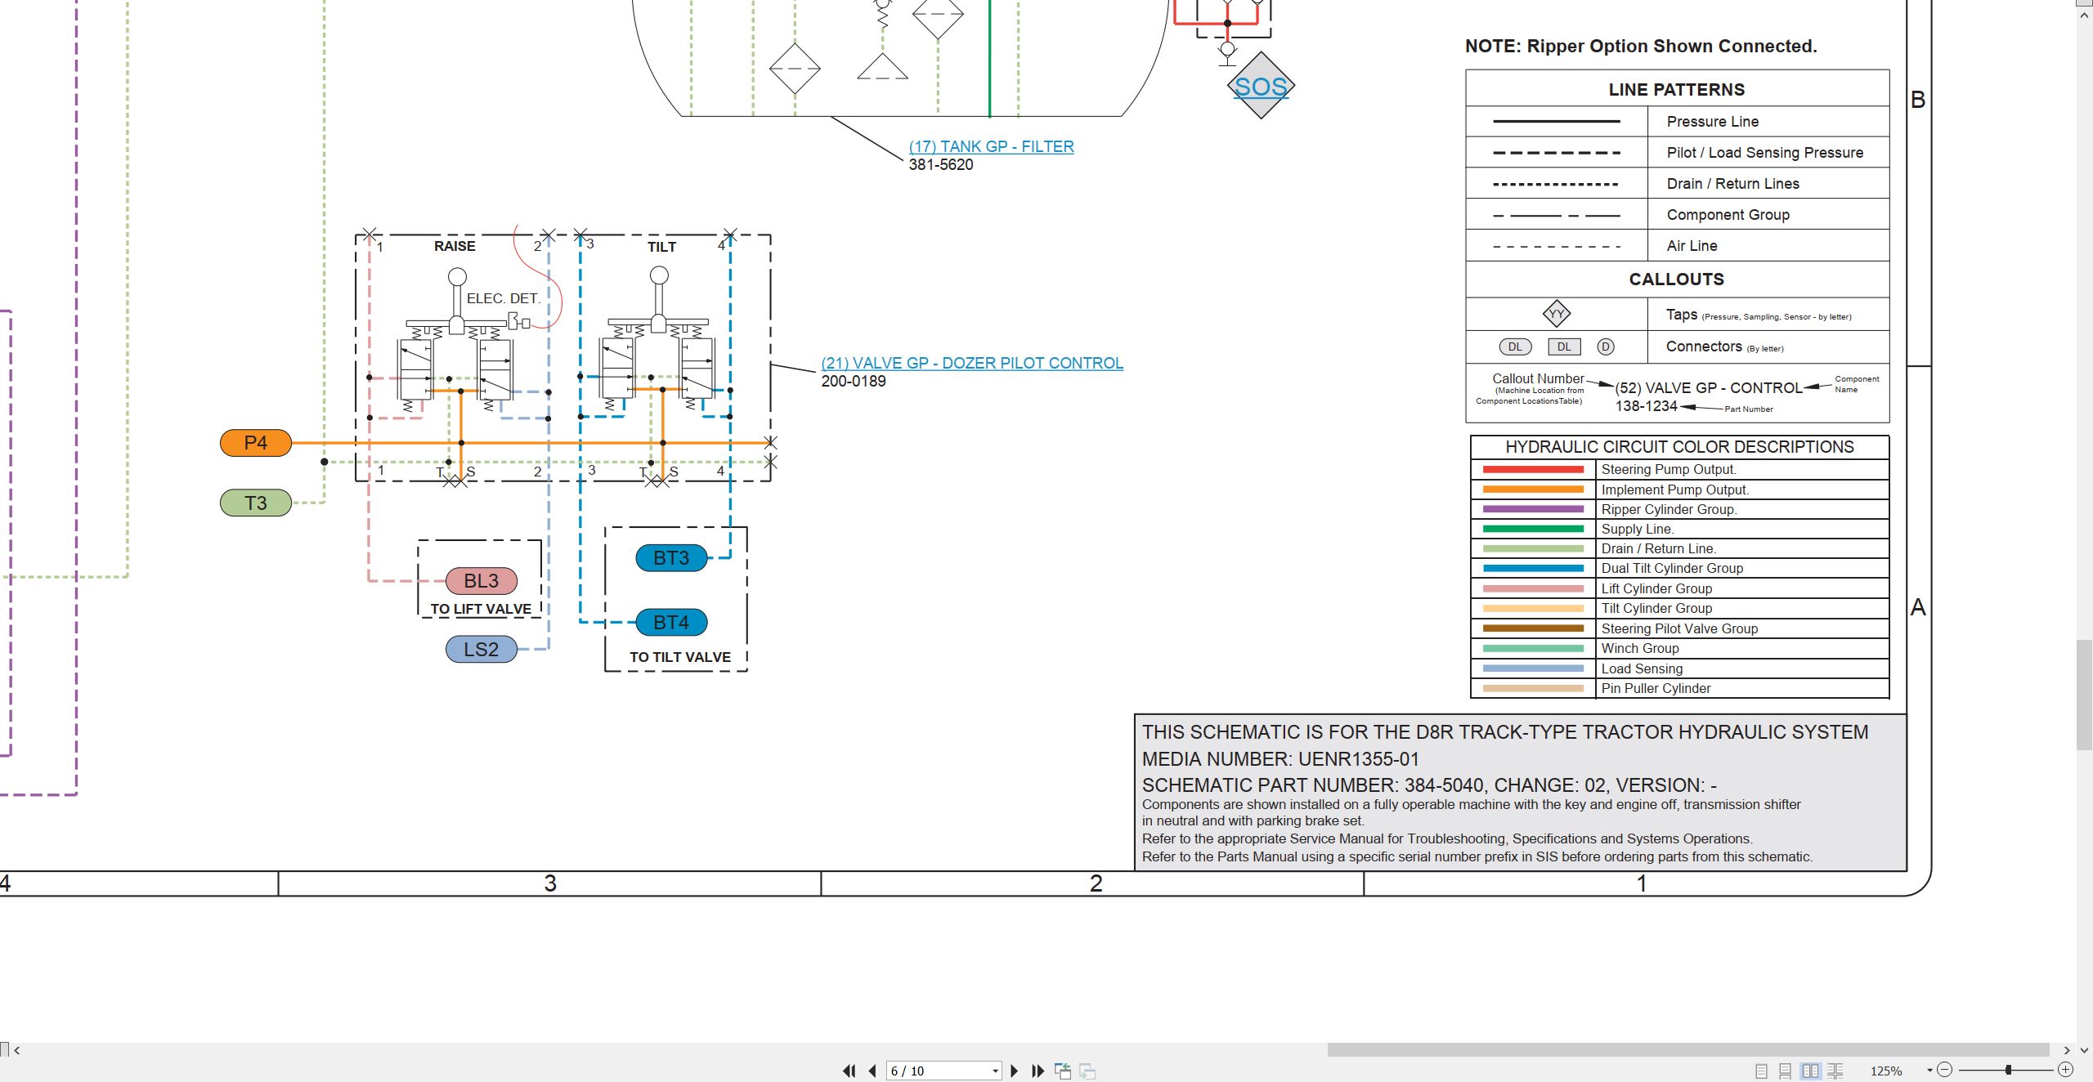Image resolution: width=2093 pixels, height=1082 pixels.
Task: Click the Drain / Return Lines legend text
Action: click(1733, 184)
